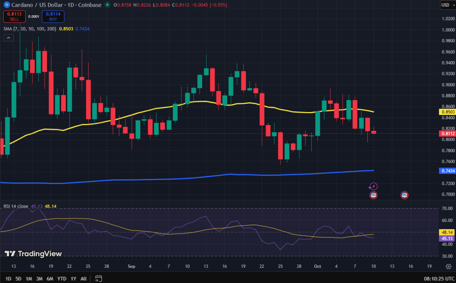The image size is (456, 283).
Task: Click the yellow 0.8503 price axis label
Action: click(x=447, y=112)
